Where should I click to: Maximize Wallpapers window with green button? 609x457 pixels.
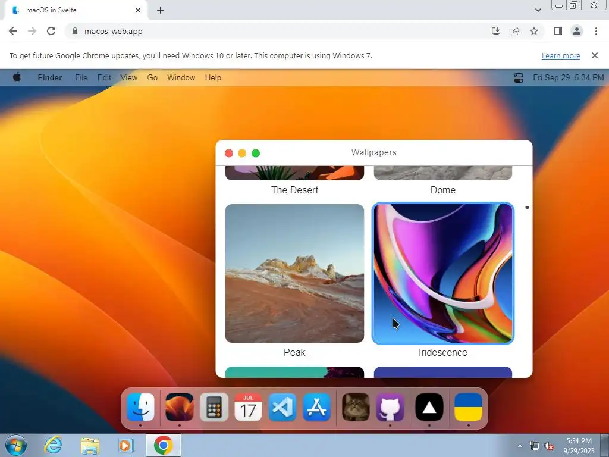tap(256, 153)
